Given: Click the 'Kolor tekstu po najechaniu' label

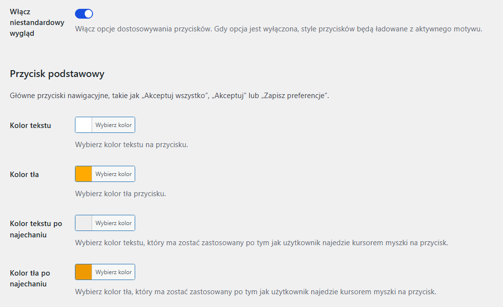Looking at the screenshot, I should tap(36, 229).
